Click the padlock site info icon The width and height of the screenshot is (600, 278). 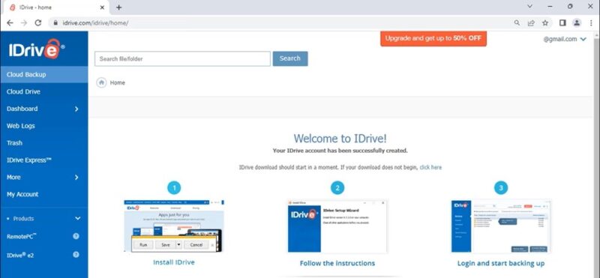(x=55, y=23)
